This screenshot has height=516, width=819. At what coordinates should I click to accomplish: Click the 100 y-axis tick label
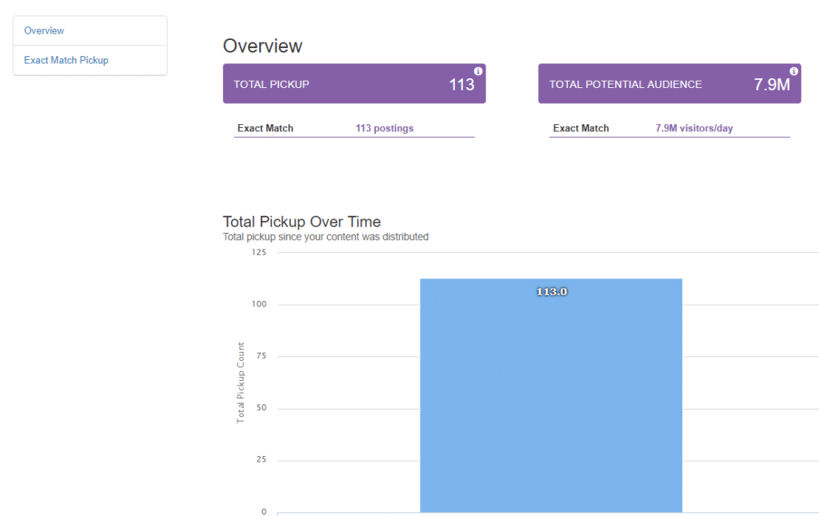pyautogui.click(x=259, y=304)
